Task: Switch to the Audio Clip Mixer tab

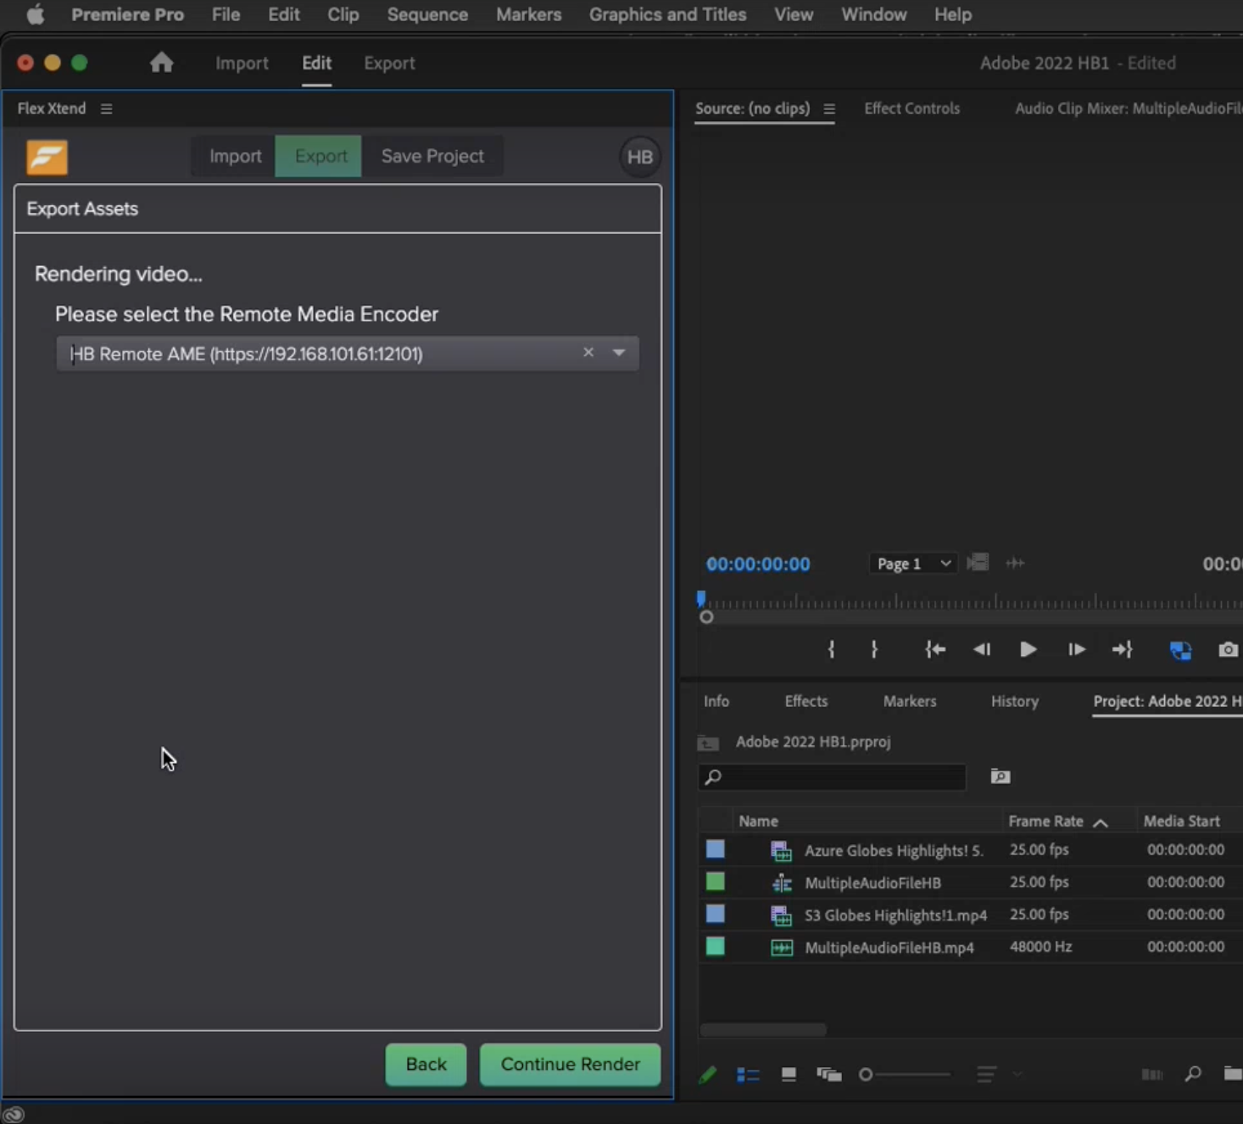Action: click(1128, 109)
